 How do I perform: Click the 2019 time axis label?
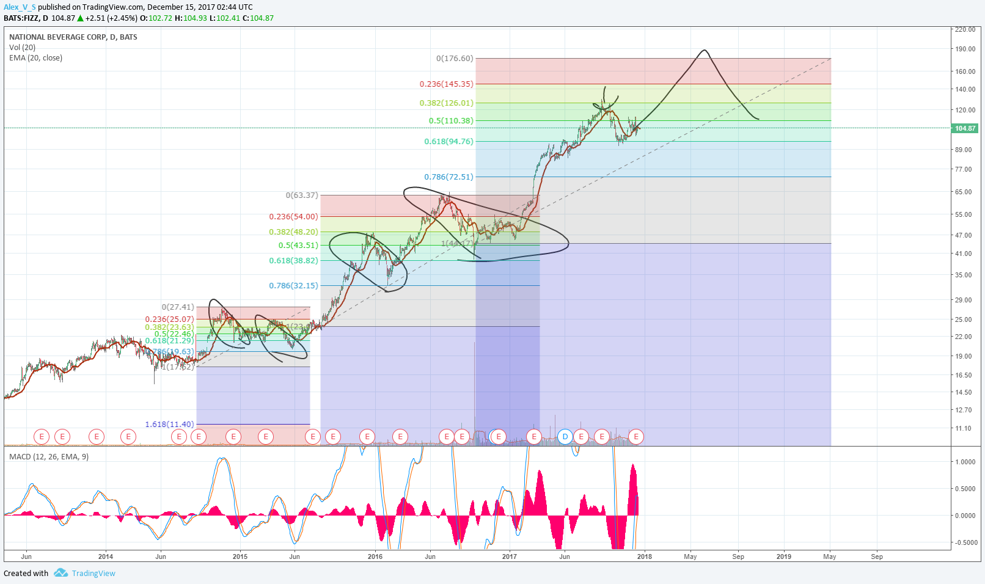coord(784,557)
